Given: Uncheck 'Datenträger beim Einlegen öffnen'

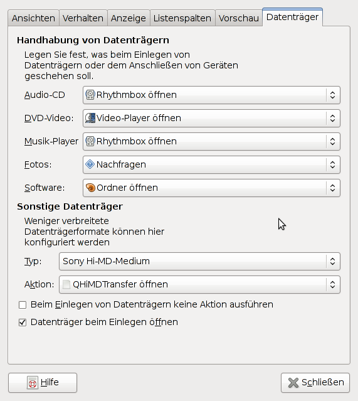Looking at the screenshot, I should [23, 323].
